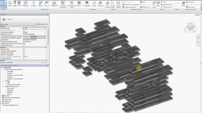The width and height of the screenshot is (202, 113).
Task: Enable the Обрезать аннотации checkbox
Action: coord(24,53)
